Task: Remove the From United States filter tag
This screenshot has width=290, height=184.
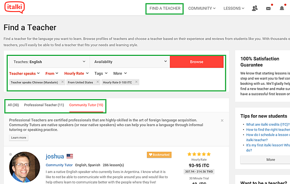Action: click(98, 82)
